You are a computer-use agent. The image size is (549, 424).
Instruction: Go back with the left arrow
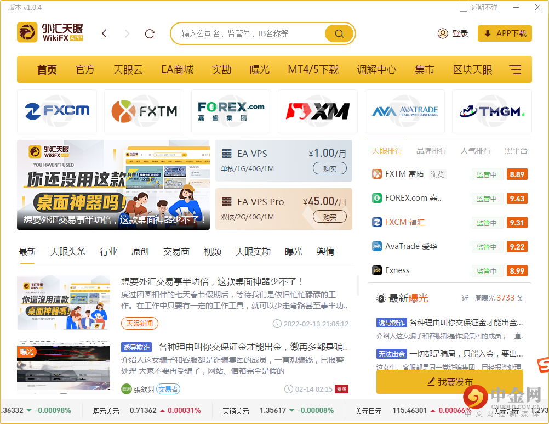(x=104, y=33)
